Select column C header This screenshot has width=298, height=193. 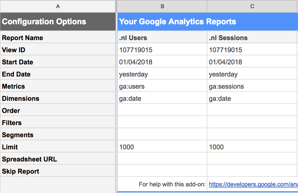pos(252,6)
